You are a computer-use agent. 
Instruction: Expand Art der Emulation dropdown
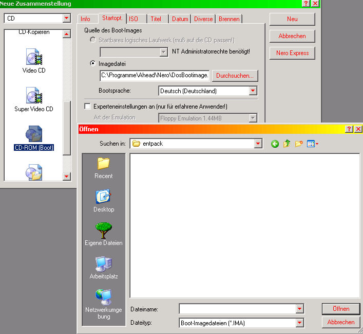tap(253, 118)
